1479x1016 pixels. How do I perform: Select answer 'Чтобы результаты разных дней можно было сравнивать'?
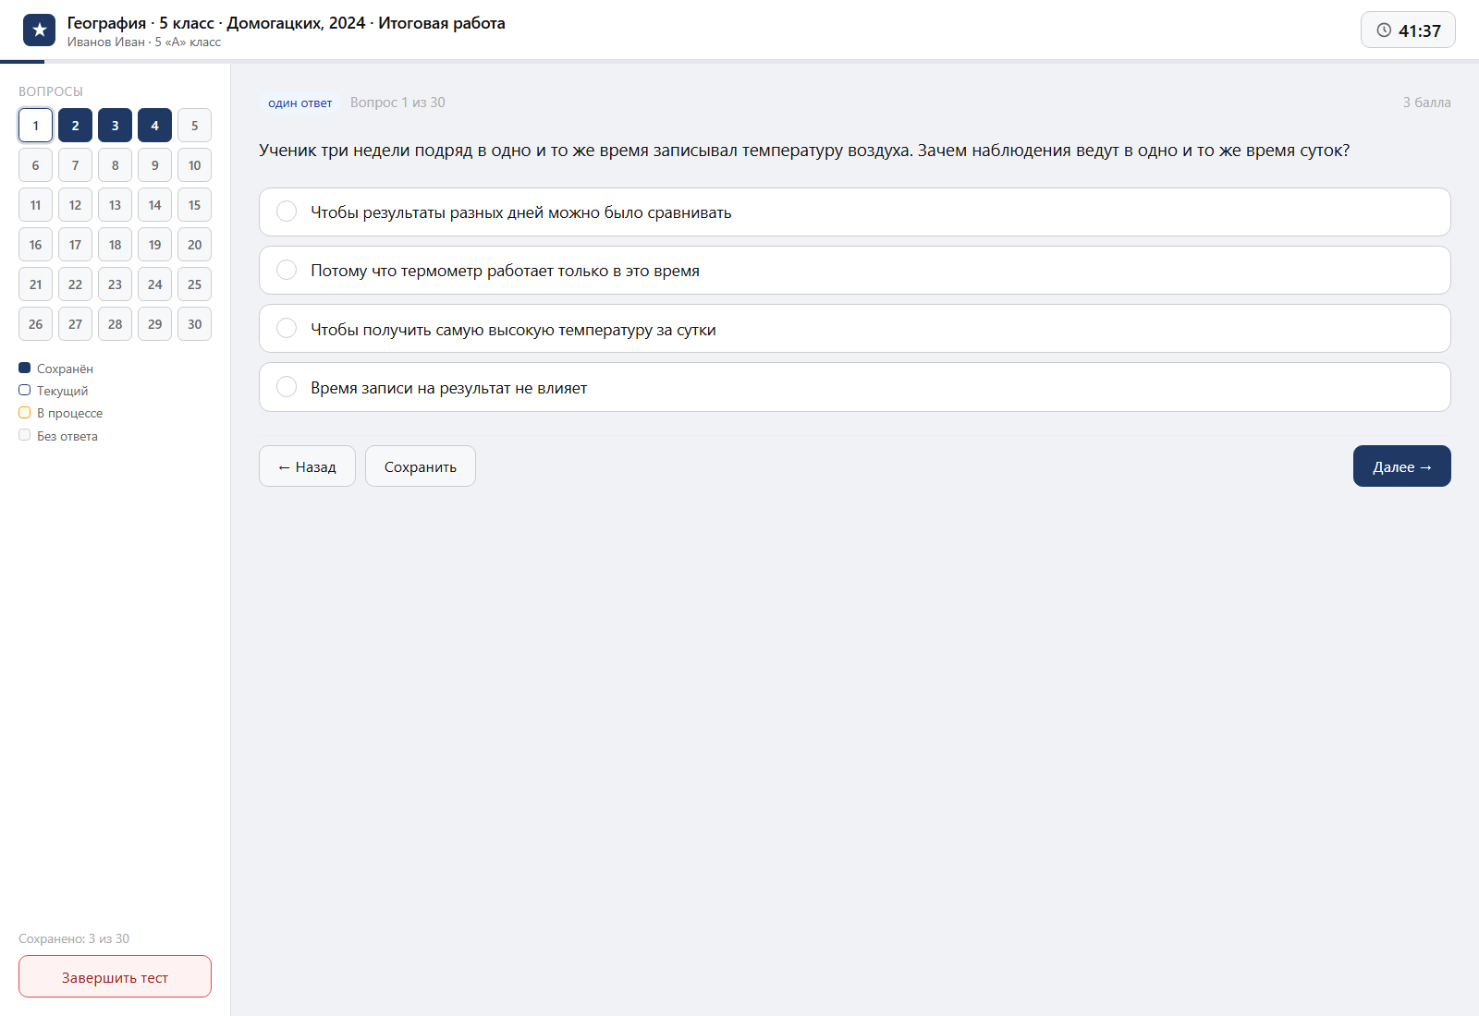[854, 212]
